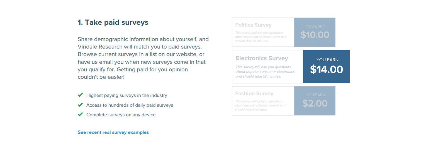
Task: Click the YOU EARN label above $2.00
Action: tap(315, 95)
